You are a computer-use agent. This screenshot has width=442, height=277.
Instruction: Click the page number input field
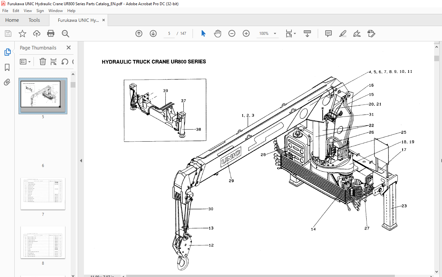[x=169, y=34]
